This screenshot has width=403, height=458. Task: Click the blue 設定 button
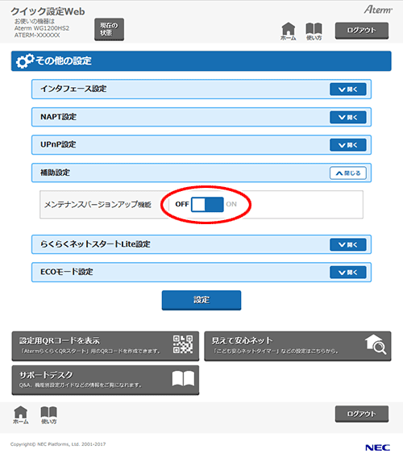(x=201, y=300)
